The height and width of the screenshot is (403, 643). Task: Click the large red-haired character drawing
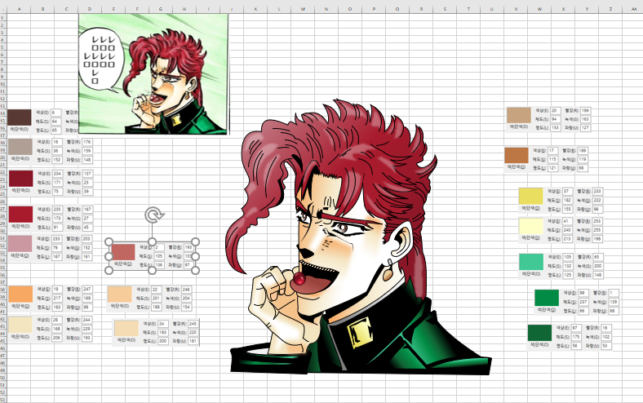359,237
